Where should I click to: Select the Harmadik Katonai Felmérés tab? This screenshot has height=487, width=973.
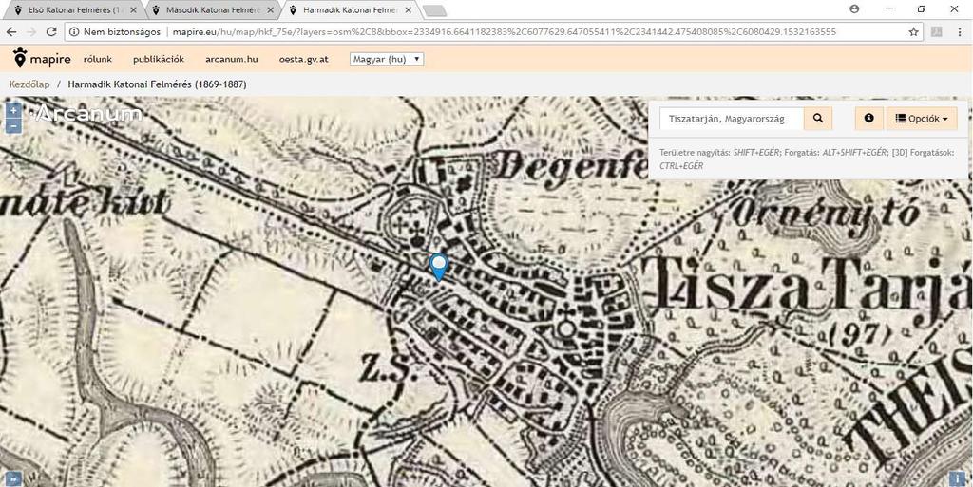(351, 9)
